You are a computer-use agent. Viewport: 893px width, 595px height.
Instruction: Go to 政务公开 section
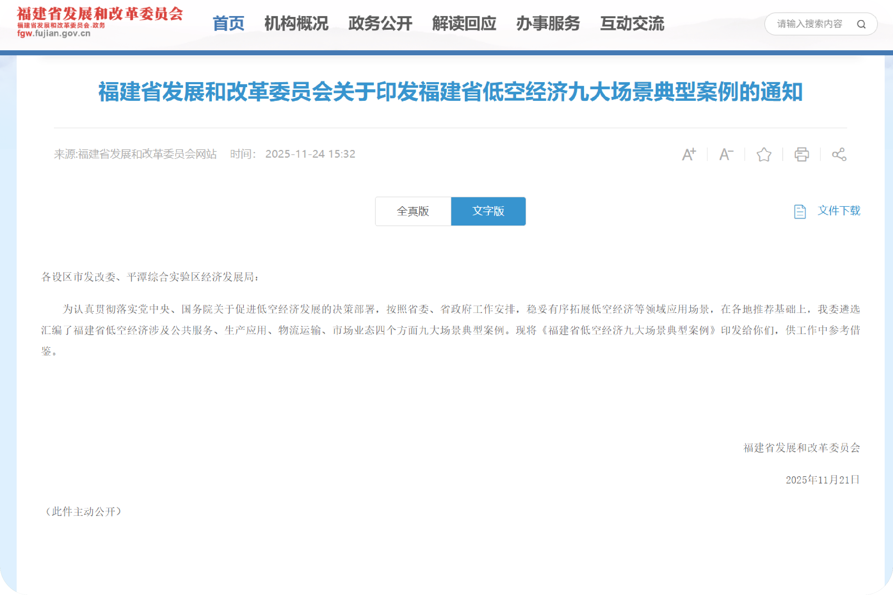pos(380,24)
